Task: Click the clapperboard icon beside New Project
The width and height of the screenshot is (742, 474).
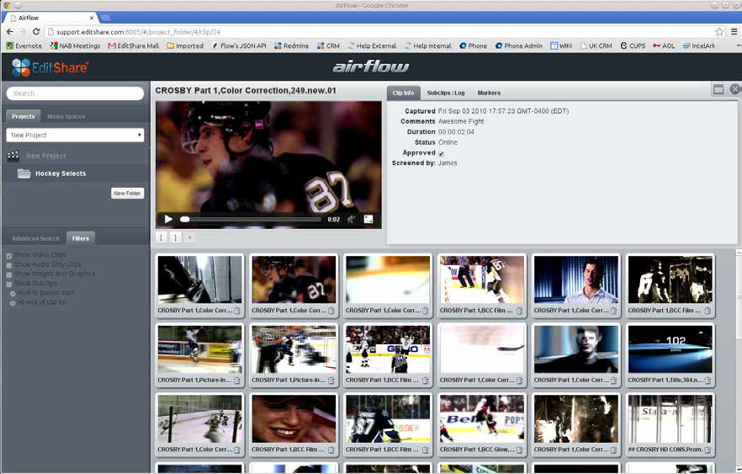Action: pos(13,156)
